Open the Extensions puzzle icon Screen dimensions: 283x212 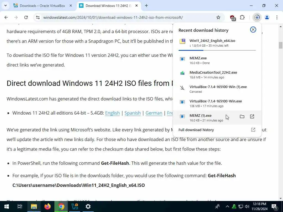pyautogui.click(x=242, y=17)
